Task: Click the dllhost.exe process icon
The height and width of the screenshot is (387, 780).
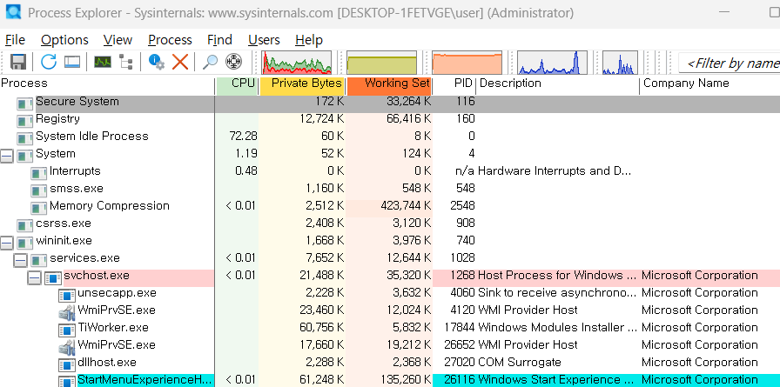Action: click(67, 364)
